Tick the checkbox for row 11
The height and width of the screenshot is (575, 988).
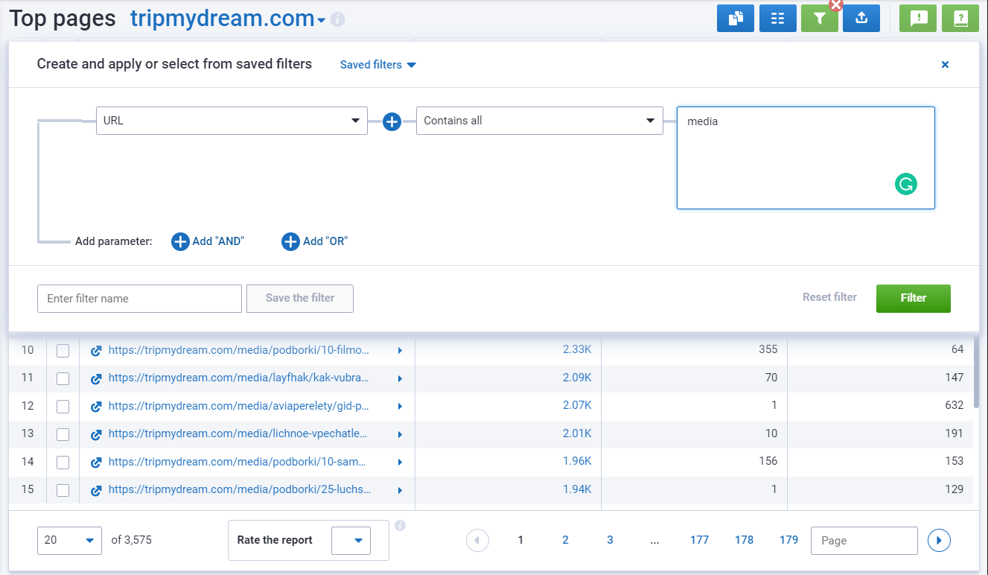click(x=63, y=378)
